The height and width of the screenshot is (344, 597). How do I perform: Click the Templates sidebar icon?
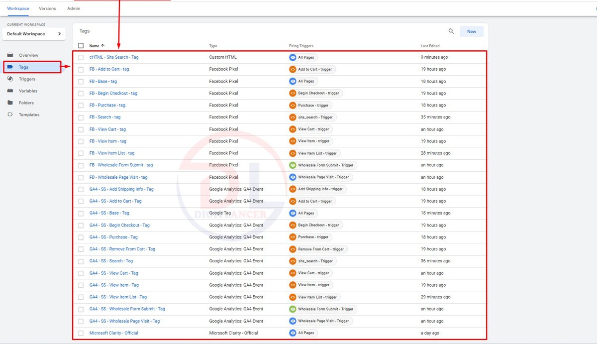[10, 115]
